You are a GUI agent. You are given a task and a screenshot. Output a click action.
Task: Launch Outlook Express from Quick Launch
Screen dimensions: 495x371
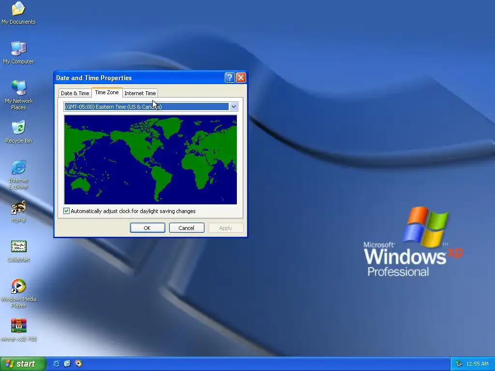67,364
